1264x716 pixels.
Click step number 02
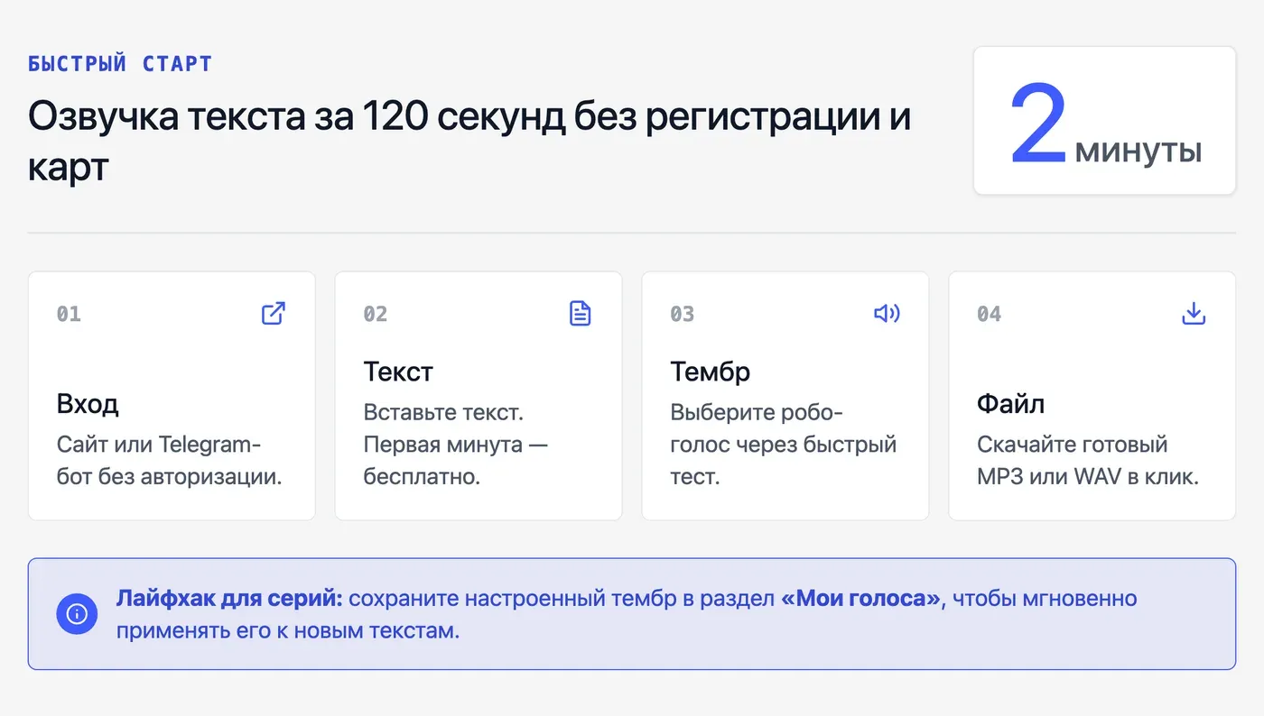(x=376, y=314)
